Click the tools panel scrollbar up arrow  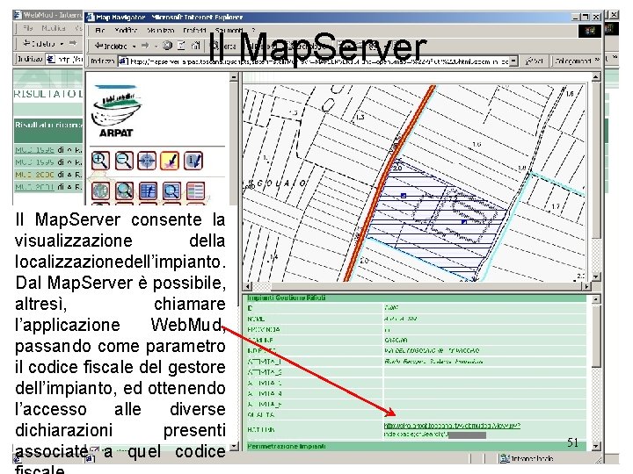pos(233,76)
